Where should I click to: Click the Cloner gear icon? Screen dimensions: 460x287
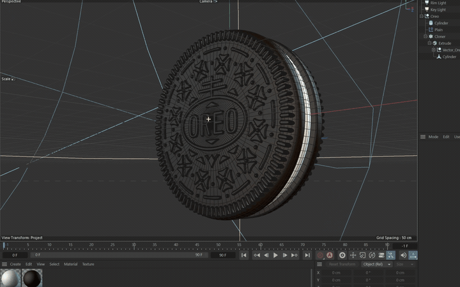(431, 36)
